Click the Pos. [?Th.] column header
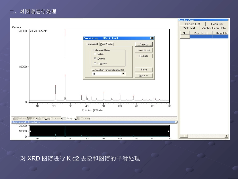 pyautogui.click(x=201, y=33)
